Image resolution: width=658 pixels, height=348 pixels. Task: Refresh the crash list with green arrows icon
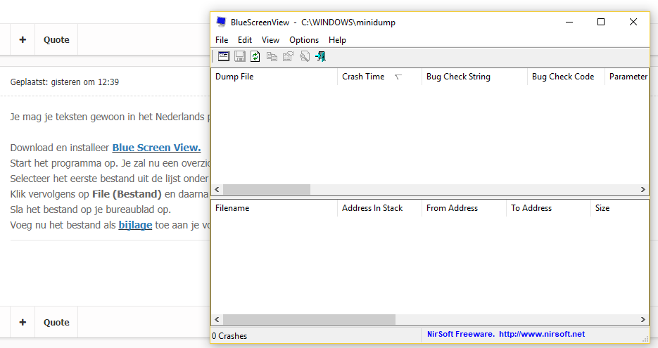point(255,56)
